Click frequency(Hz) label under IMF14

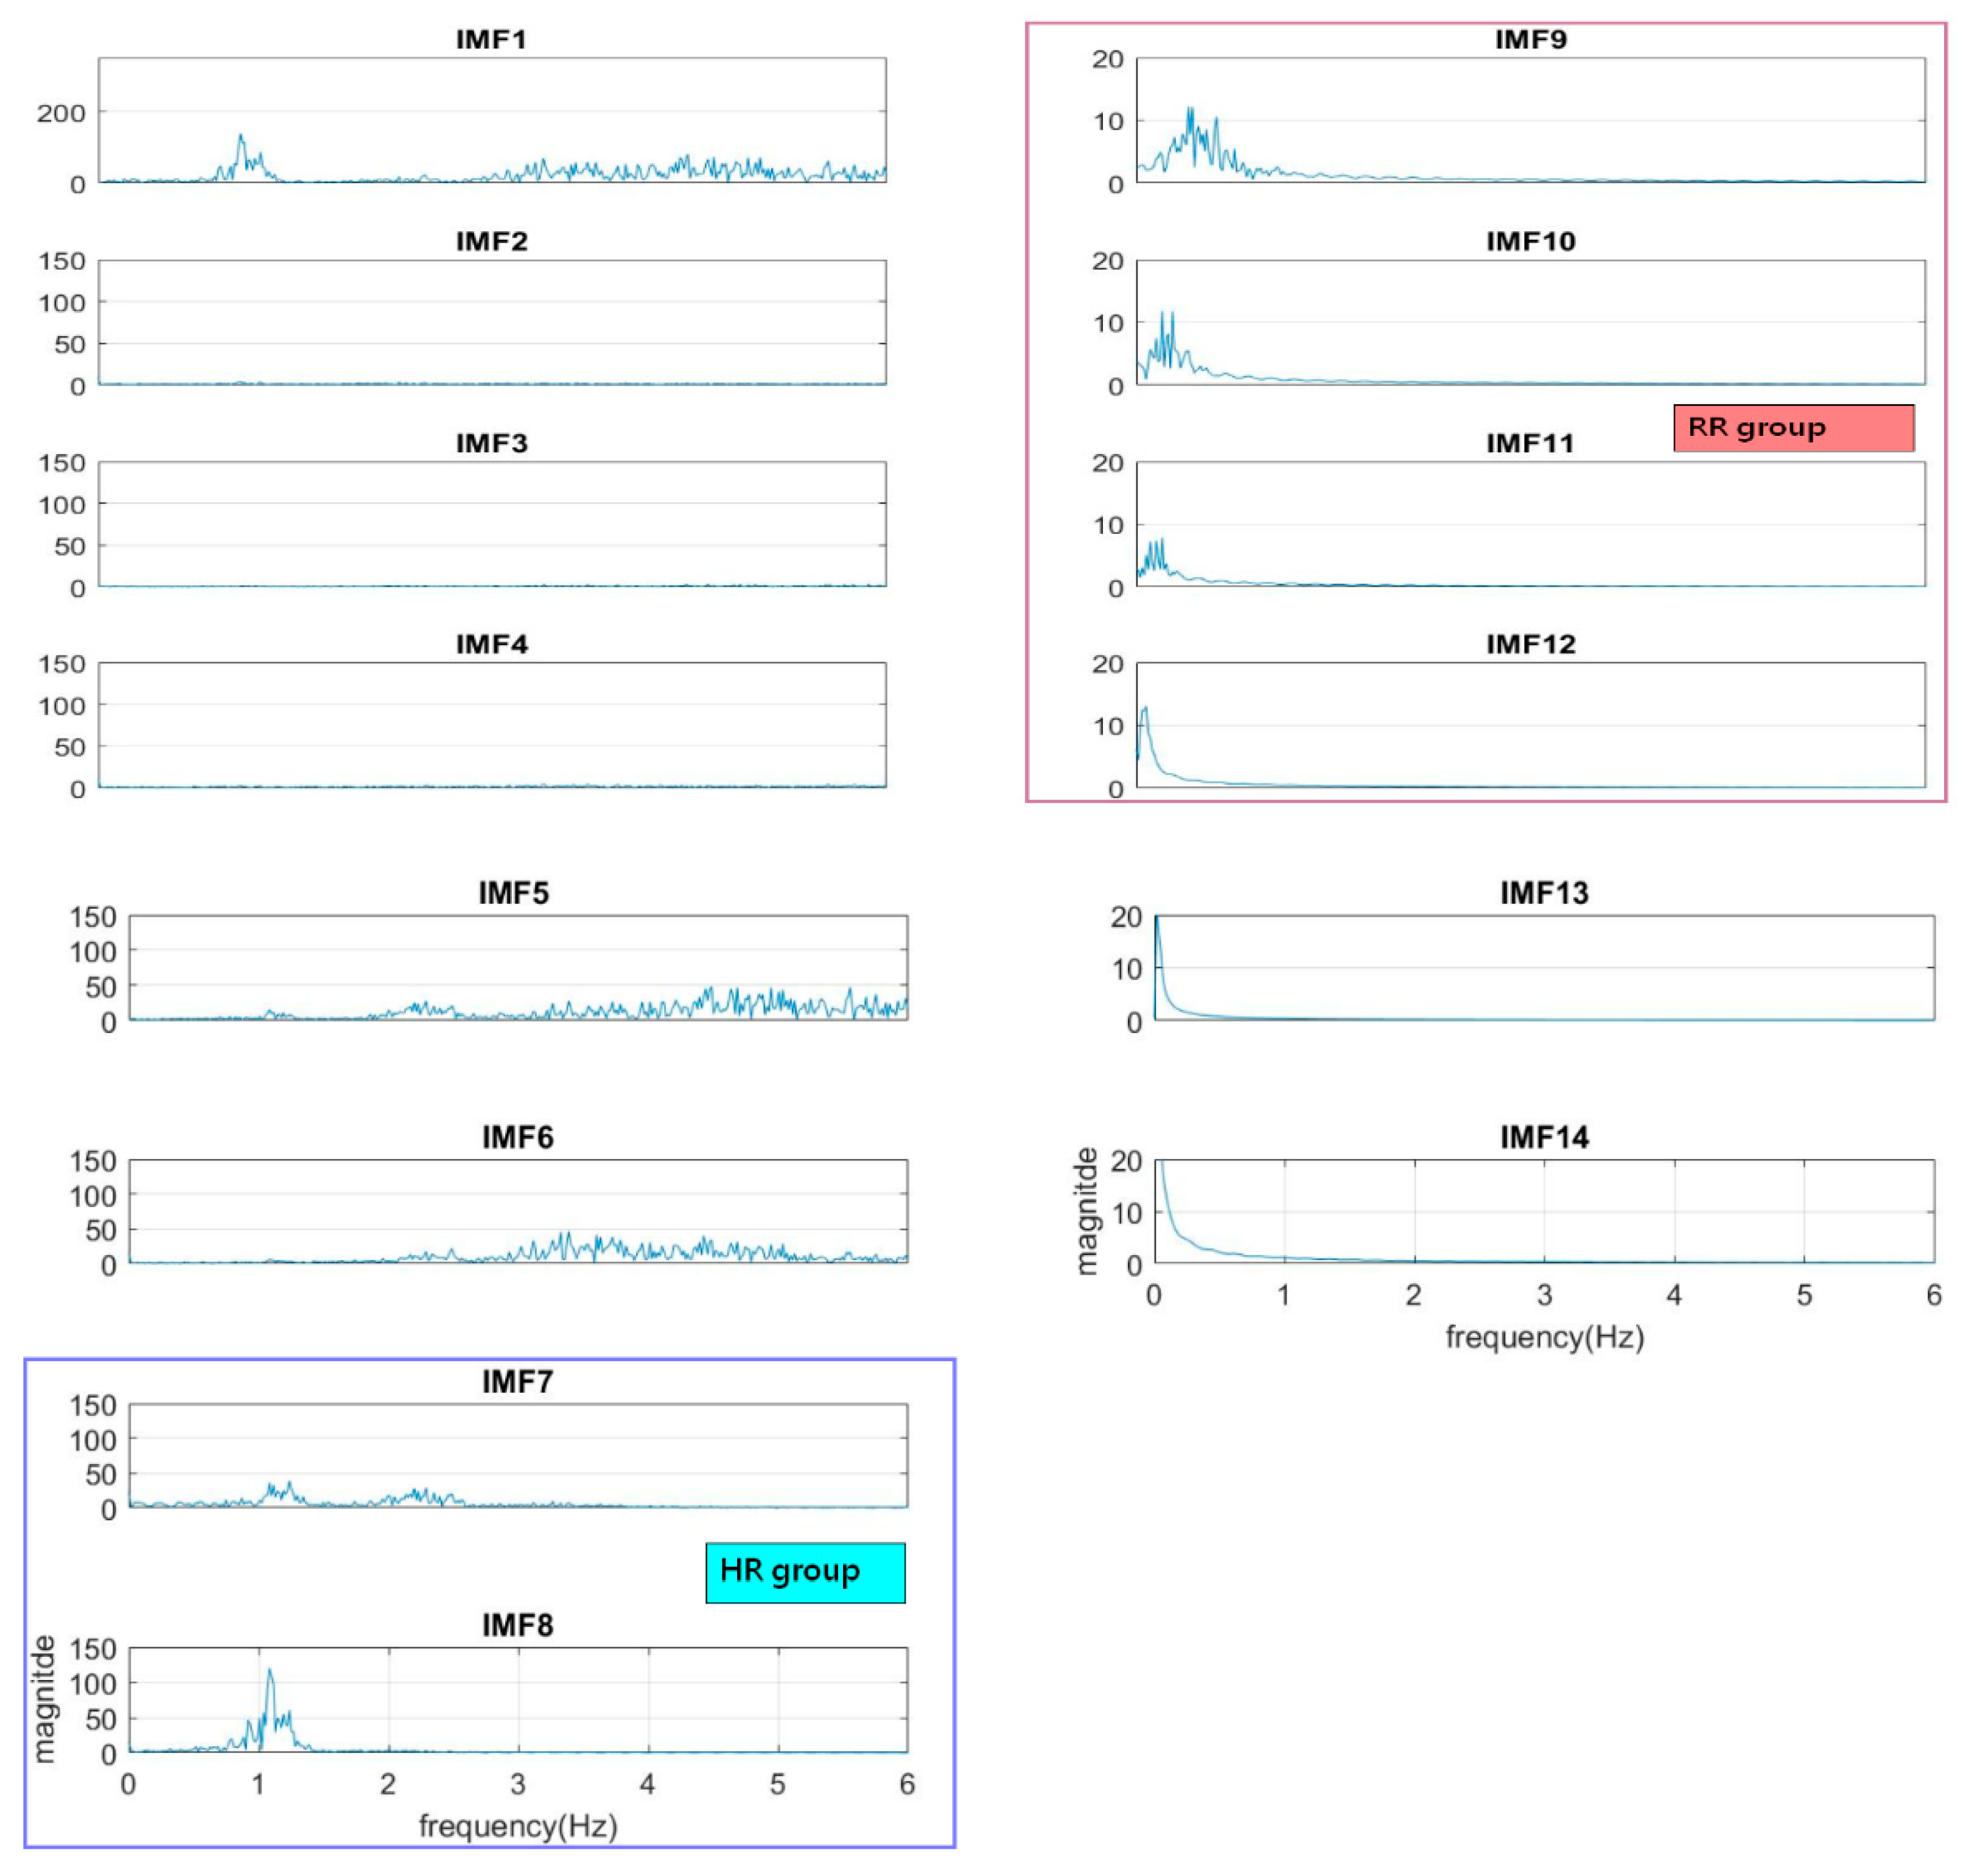pyautogui.click(x=1544, y=1337)
